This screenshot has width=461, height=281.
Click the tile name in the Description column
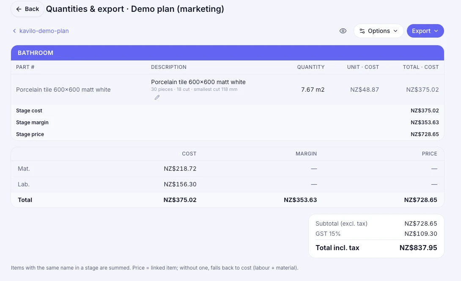pos(198,82)
